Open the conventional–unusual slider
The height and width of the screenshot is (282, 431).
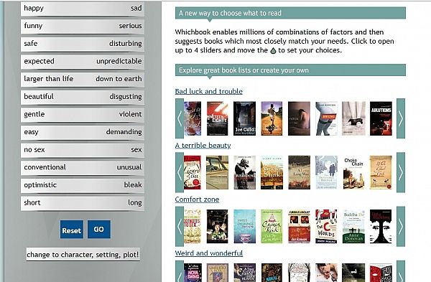coord(83,167)
